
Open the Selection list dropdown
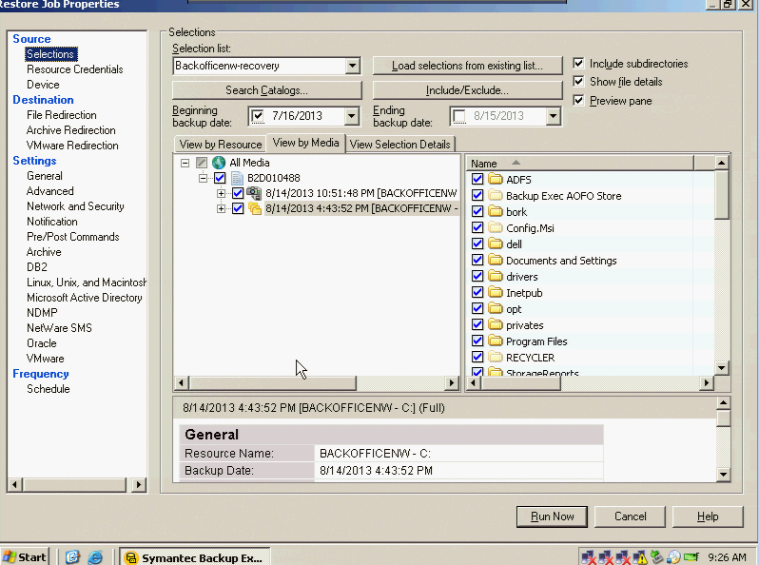(353, 66)
